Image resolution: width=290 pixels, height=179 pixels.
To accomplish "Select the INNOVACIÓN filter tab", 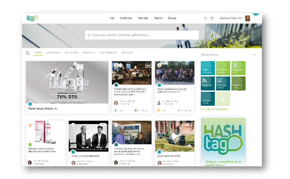I will [89, 53].
